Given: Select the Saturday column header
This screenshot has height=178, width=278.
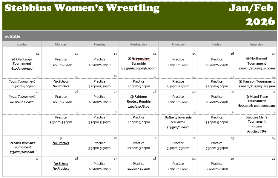Looking at the screenshot, I should point(257,44).
